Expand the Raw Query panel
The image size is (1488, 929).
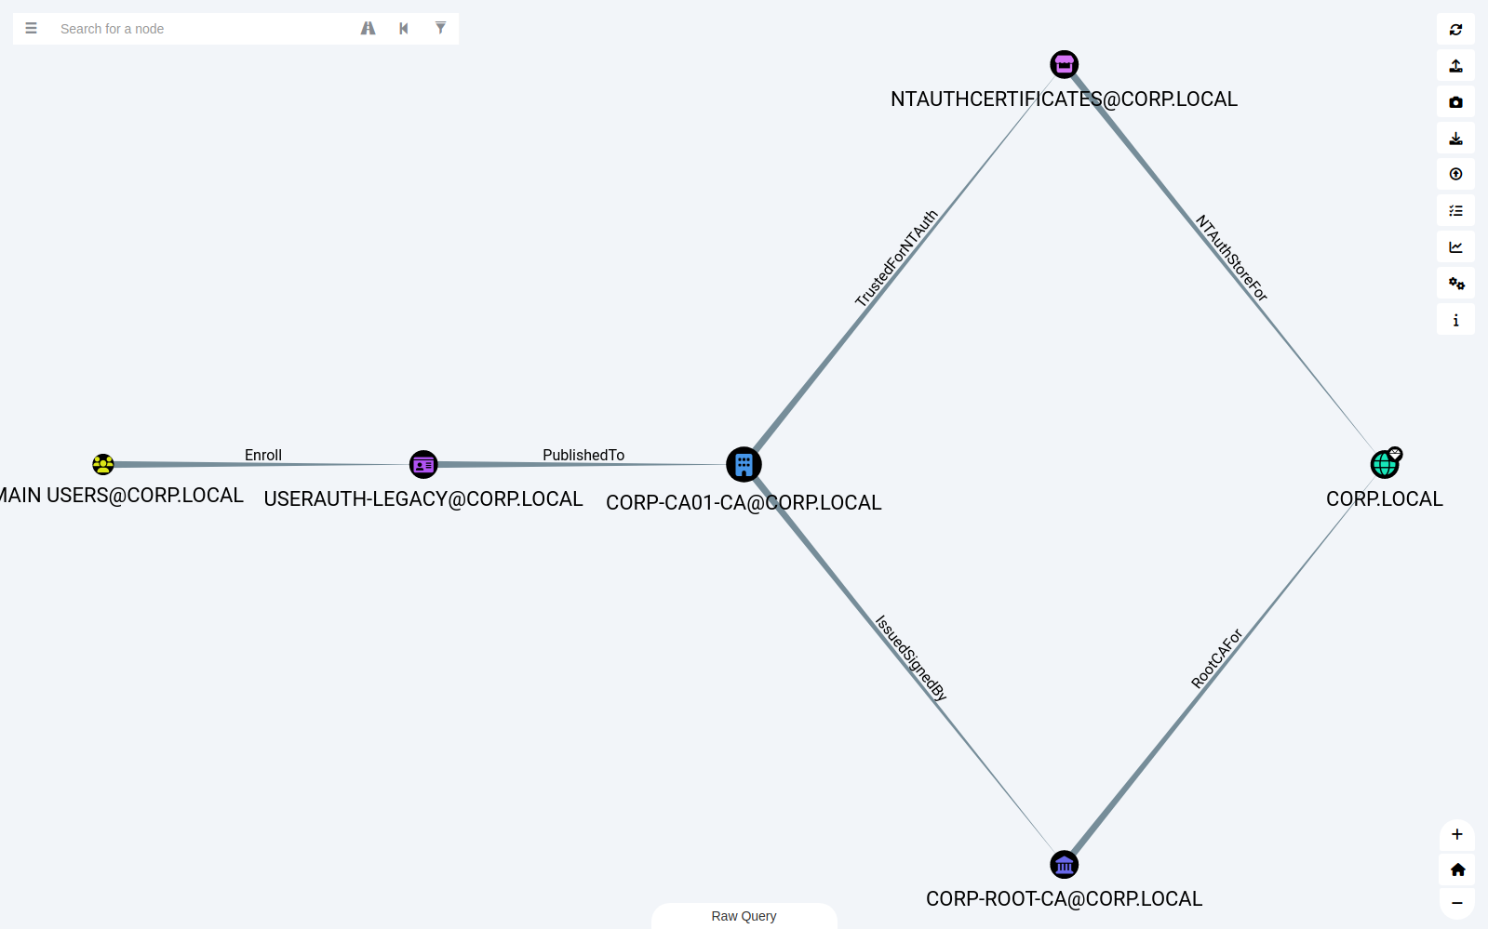coord(744,916)
